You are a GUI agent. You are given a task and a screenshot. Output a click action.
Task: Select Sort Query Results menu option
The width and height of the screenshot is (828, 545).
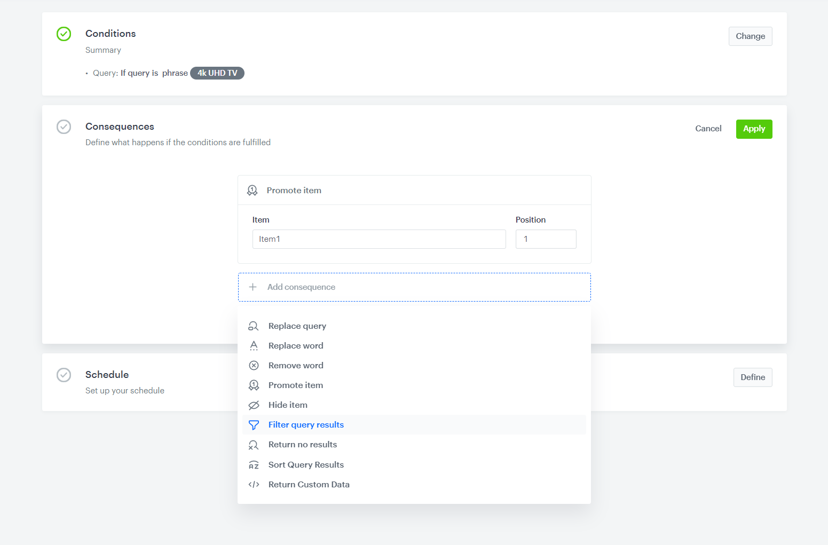click(306, 465)
